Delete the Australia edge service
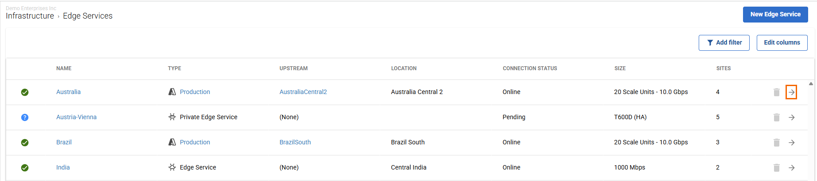Image resolution: width=817 pixels, height=181 pixels. pos(776,92)
